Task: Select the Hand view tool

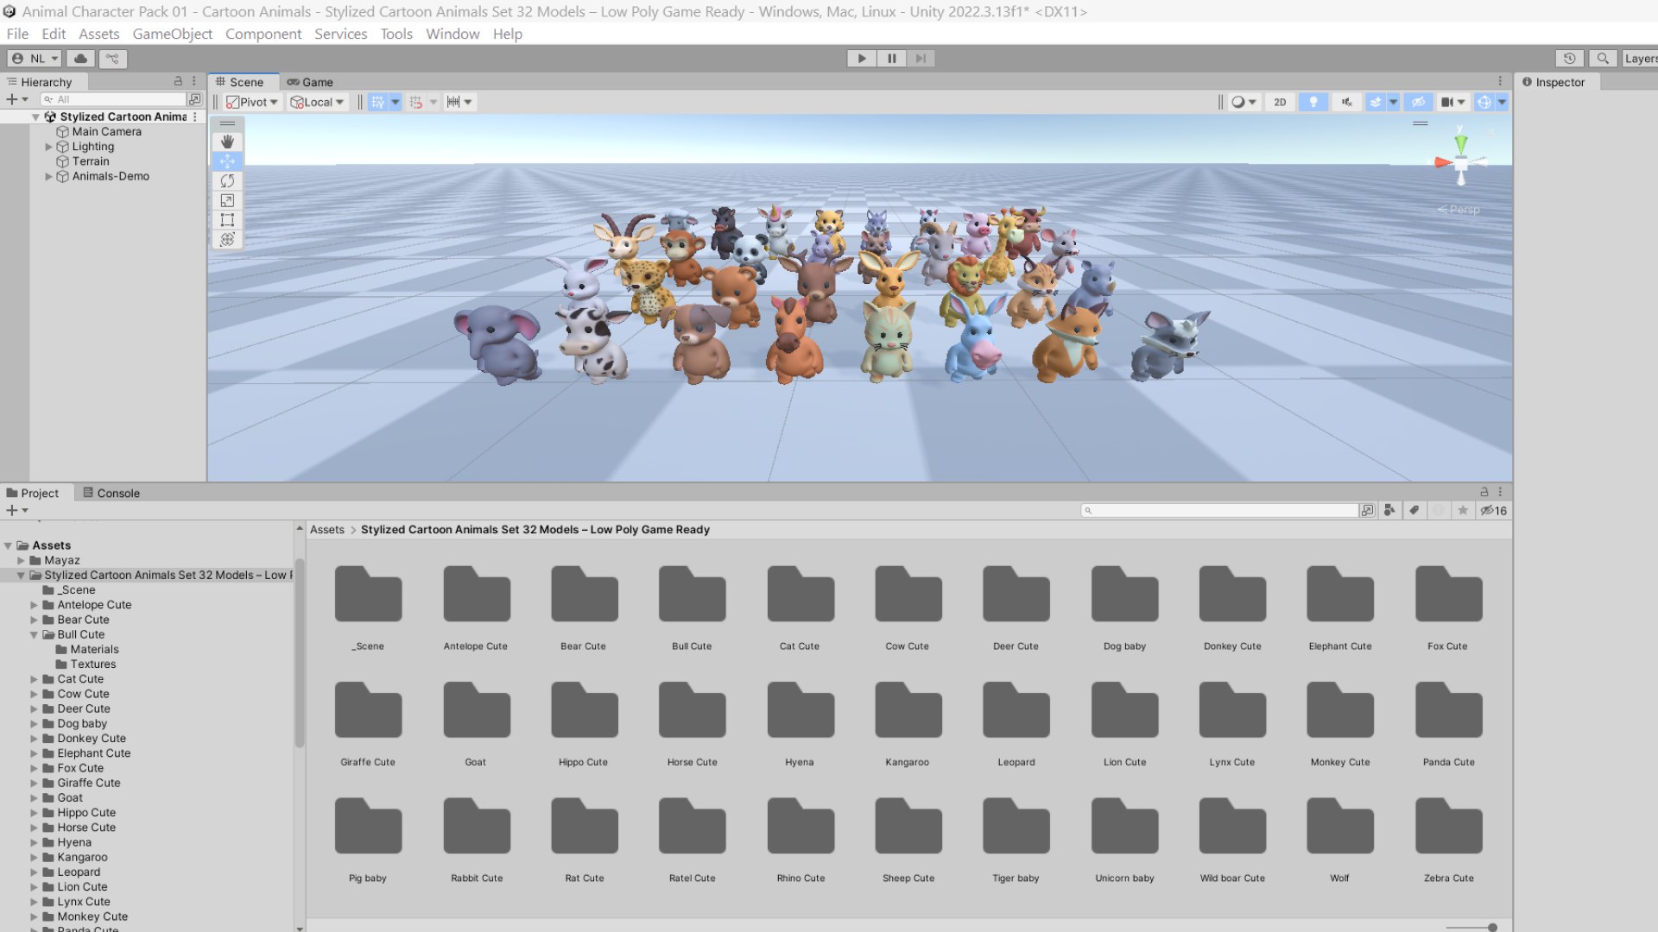Action: [227, 142]
